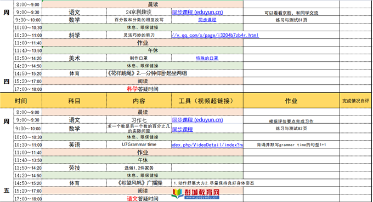Select the 24京剧趣谈 content cell
The width and height of the screenshot is (373, 202).
coord(139,12)
